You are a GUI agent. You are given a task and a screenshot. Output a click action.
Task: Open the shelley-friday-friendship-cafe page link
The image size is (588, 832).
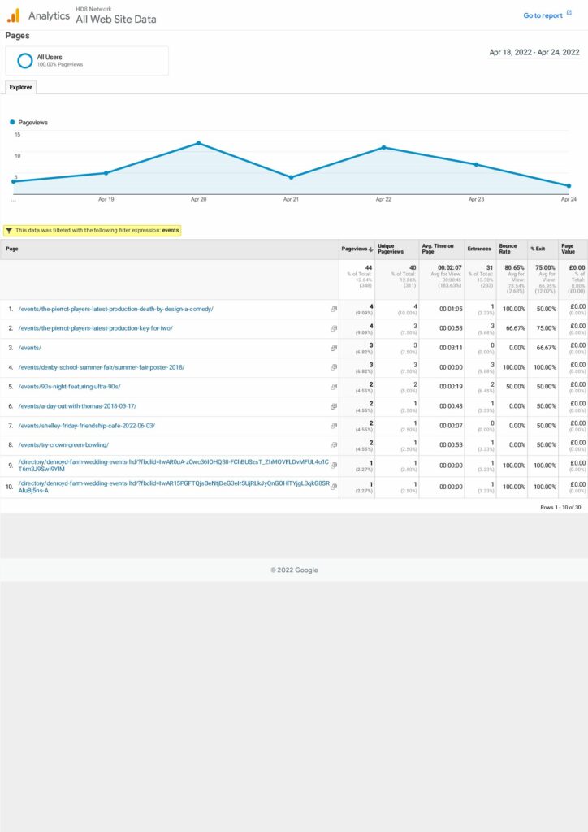point(87,426)
